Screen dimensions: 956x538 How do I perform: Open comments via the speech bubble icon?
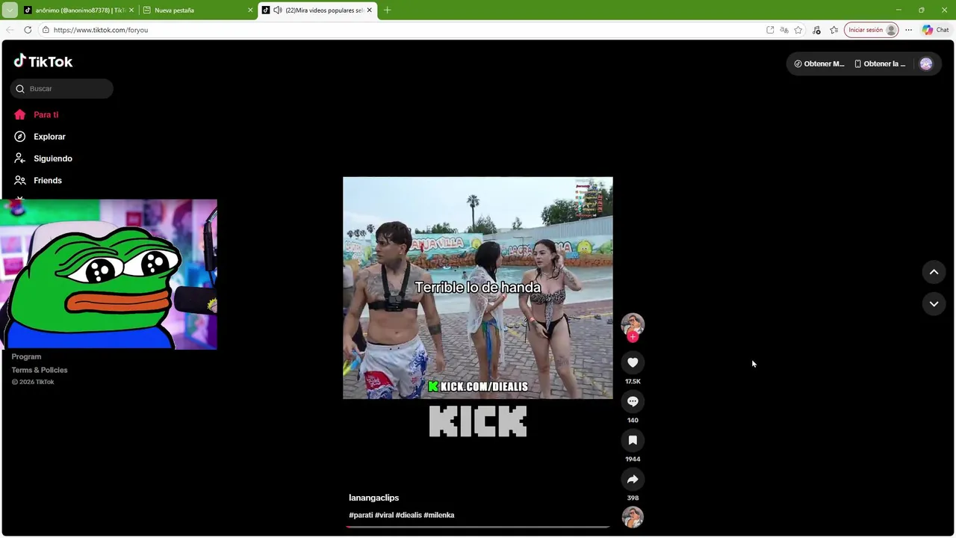(x=633, y=401)
